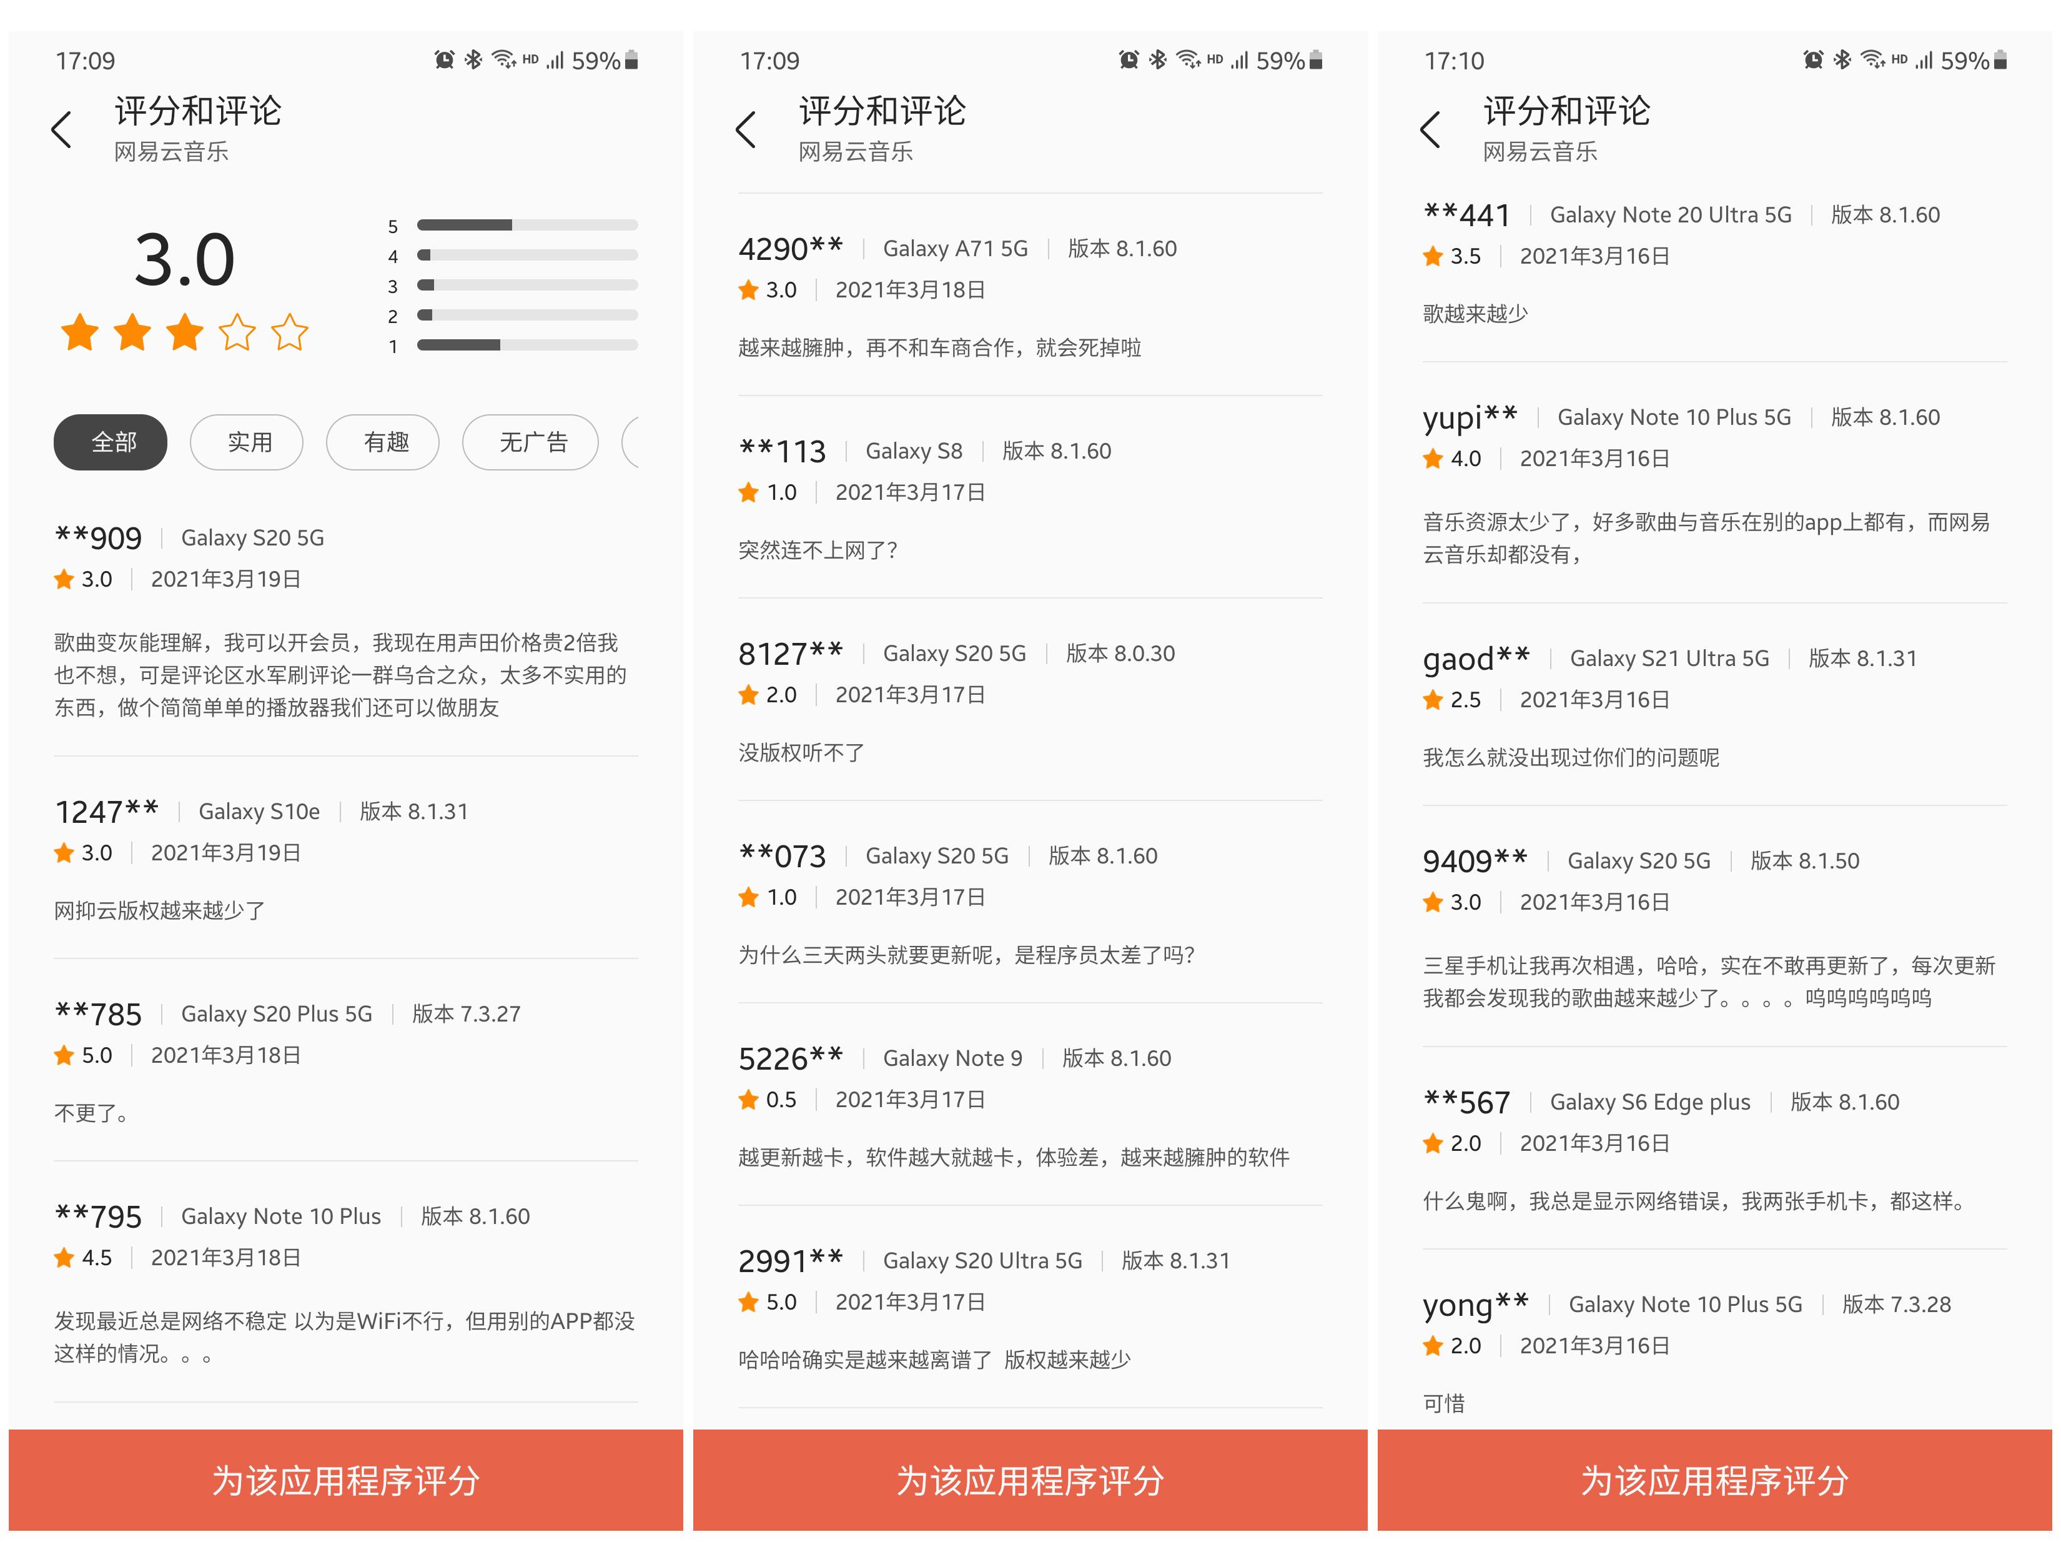2061x1562 pixels.
Task: Select the 全部 filter chip
Action: (x=111, y=442)
